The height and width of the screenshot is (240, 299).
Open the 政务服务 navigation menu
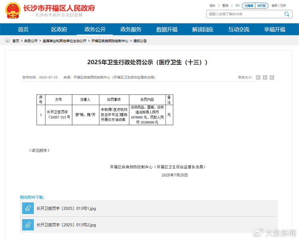131,29
